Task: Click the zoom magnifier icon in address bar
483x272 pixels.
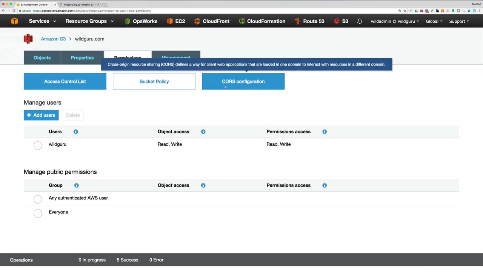Action: pos(400,11)
